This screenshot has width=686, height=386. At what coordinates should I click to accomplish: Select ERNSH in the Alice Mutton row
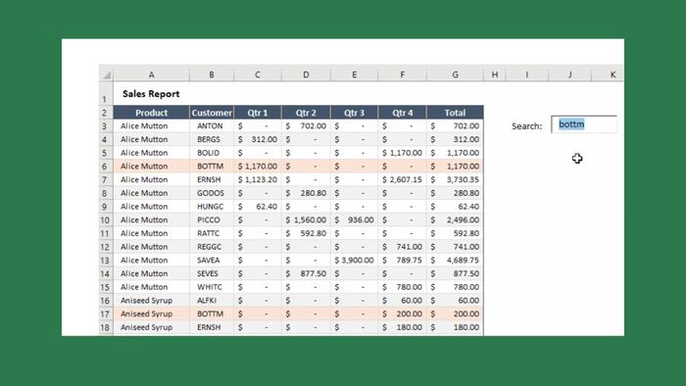click(212, 179)
